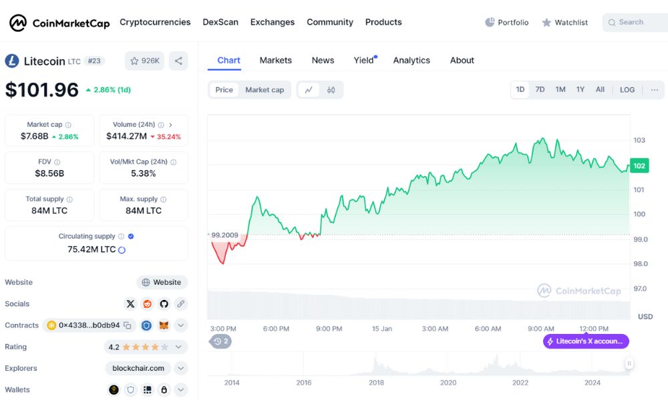Viewport: 668px width, 400px height.
Task: Click the Market cap info icon
Action: 68,125
